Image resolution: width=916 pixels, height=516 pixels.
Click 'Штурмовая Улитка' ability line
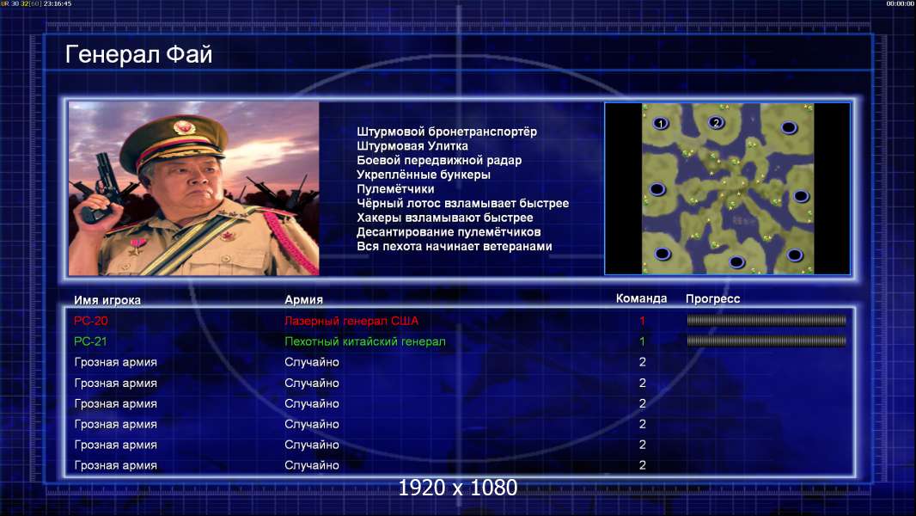point(412,146)
